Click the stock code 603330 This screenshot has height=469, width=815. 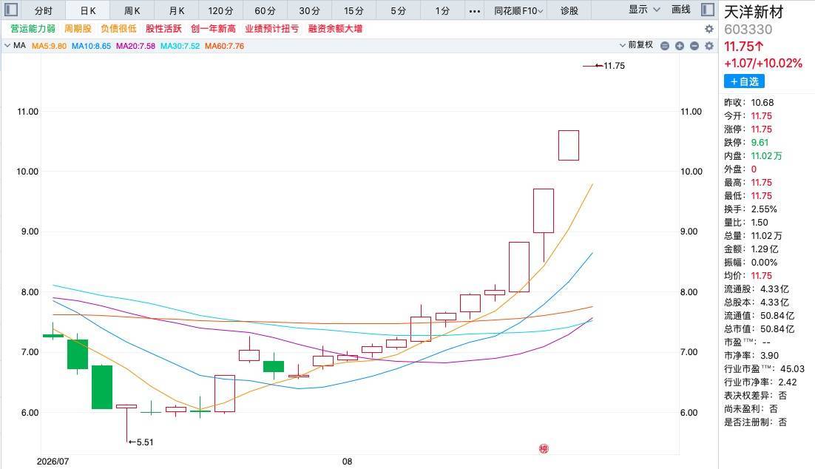click(748, 30)
